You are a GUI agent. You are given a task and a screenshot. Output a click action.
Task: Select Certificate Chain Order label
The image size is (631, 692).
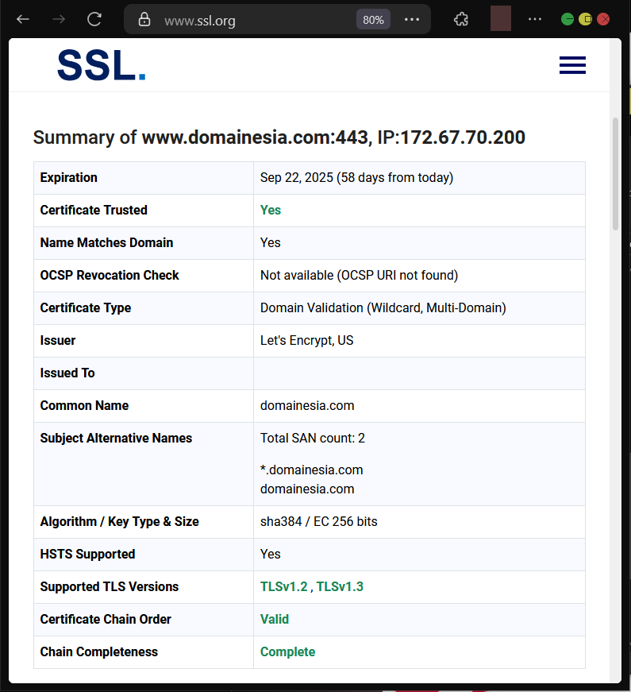106,620
